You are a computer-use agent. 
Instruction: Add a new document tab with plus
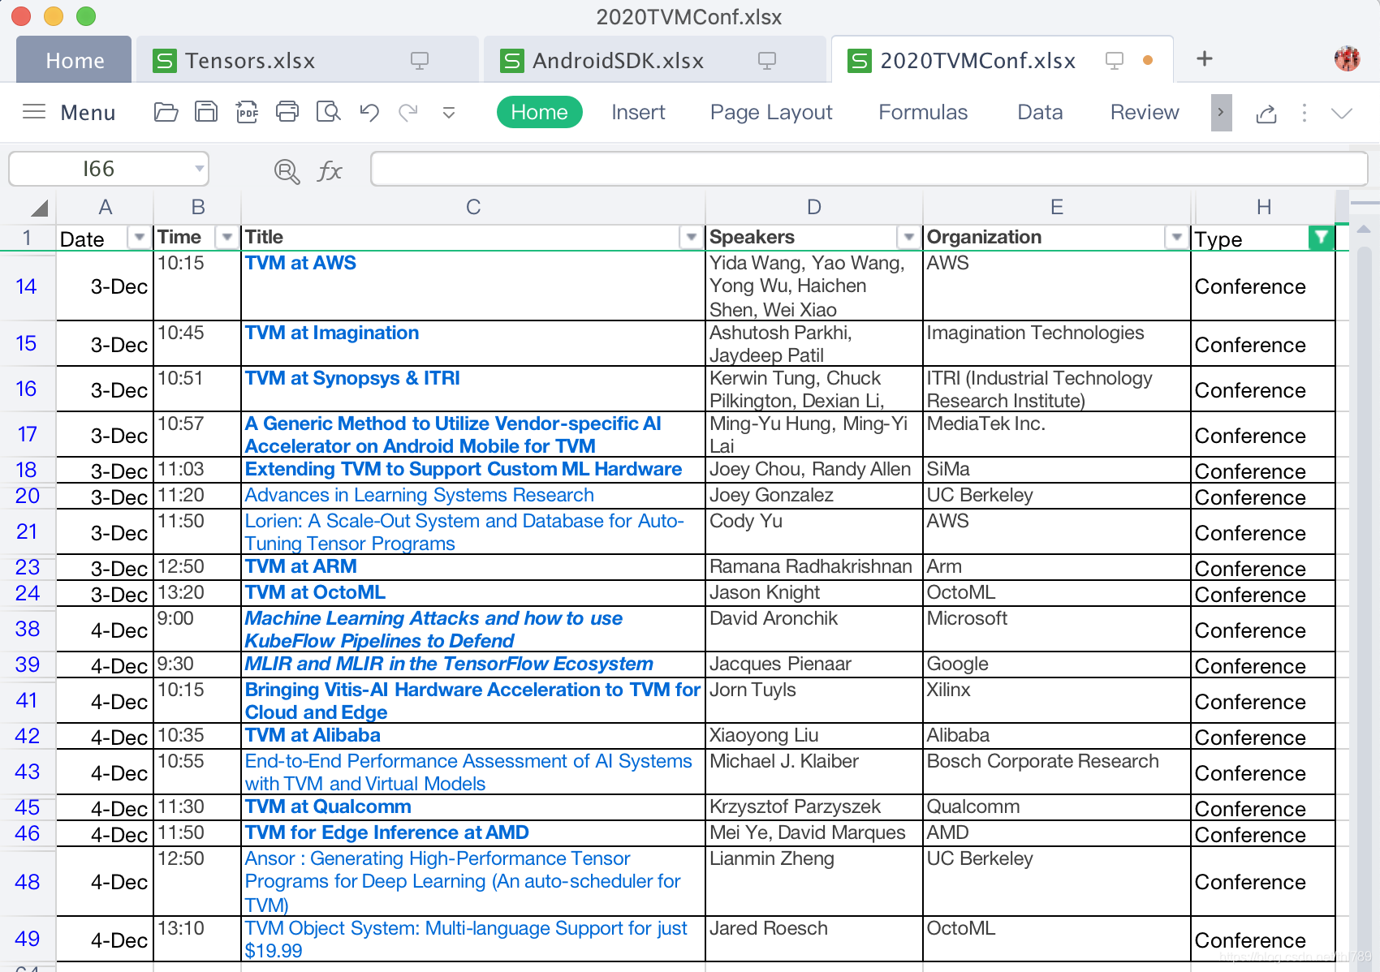pos(1205,58)
